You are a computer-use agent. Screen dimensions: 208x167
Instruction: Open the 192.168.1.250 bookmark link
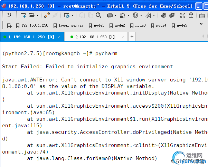(32, 26)
